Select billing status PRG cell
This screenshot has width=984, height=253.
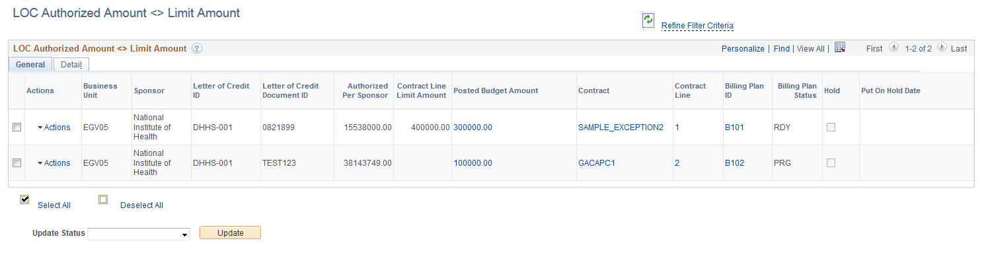(x=782, y=163)
